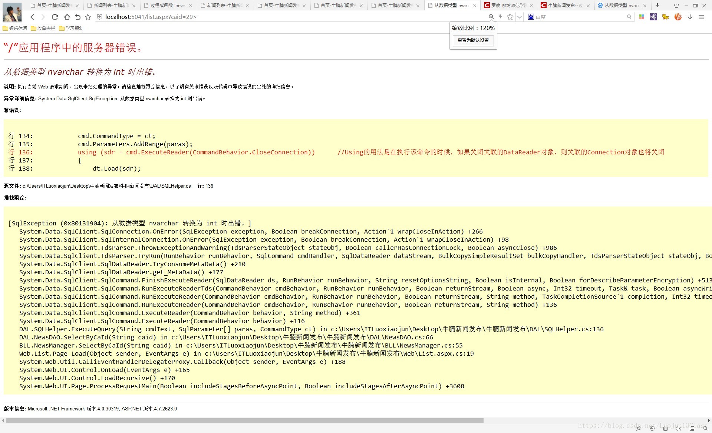The width and height of the screenshot is (712, 433).
Task: Click the scrollbar right arrow
Action: pyautogui.click(x=709, y=420)
